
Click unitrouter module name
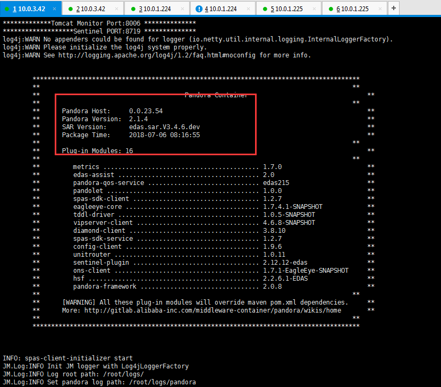[x=92, y=255]
